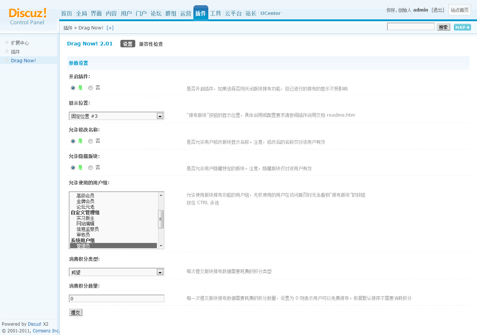
Task: Click the admin username at top right
Action: click(421, 10)
